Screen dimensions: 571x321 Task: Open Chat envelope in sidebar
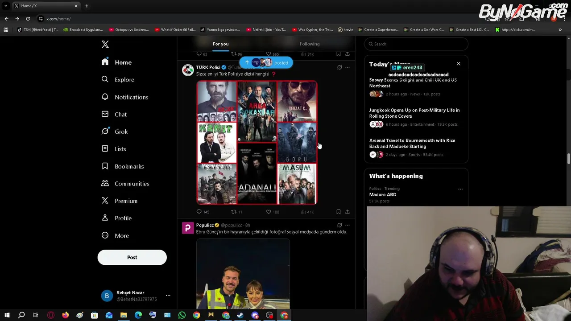click(x=105, y=114)
